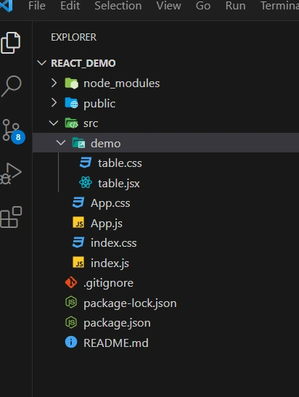The height and width of the screenshot is (397, 299).
Task: Click the git icon beside .gitignore
Action: [71, 282]
